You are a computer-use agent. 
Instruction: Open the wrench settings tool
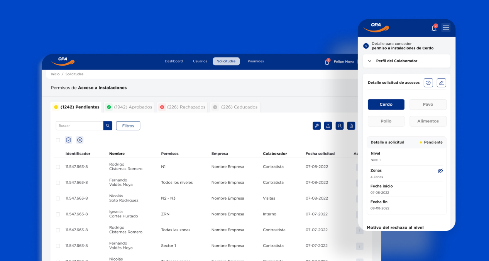(x=316, y=126)
